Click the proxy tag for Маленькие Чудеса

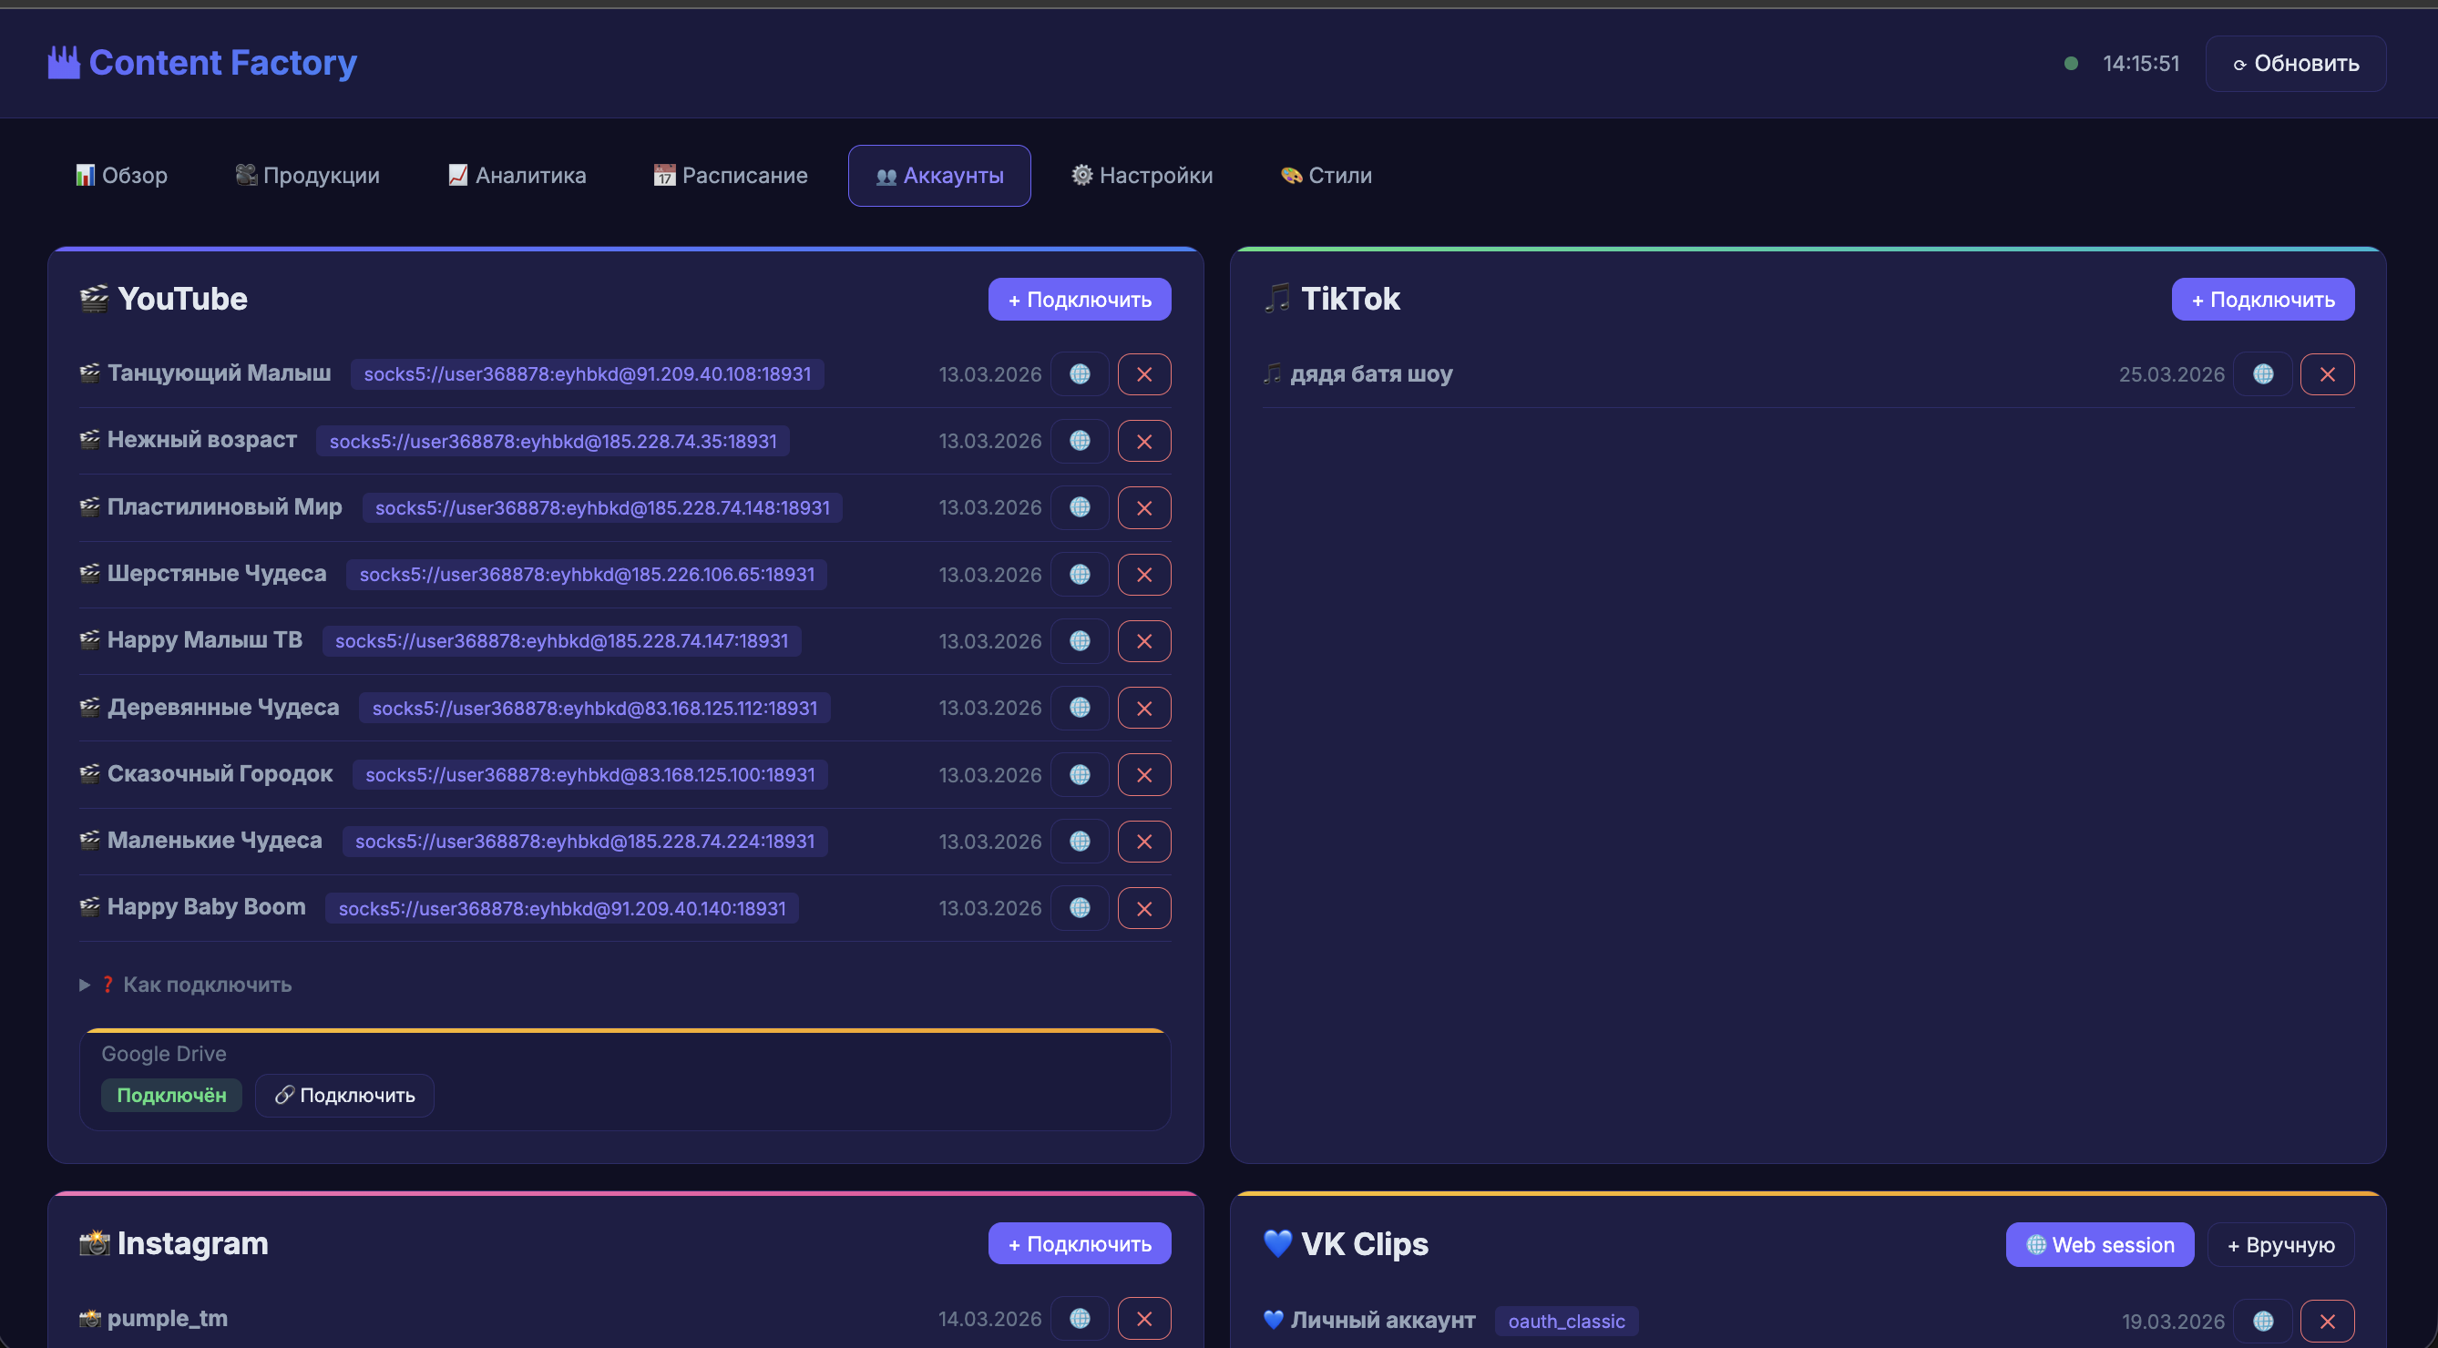pos(585,841)
